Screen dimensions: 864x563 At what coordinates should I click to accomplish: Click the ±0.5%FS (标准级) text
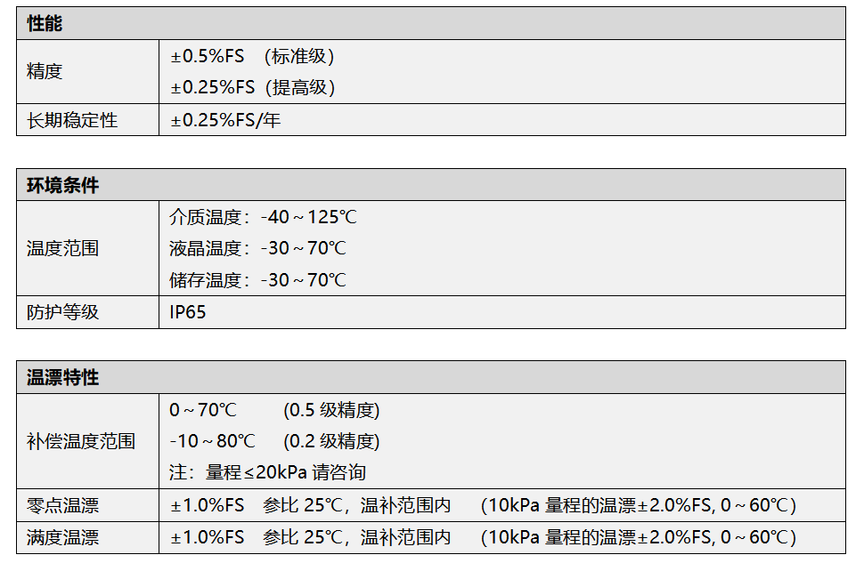coord(252,57)
